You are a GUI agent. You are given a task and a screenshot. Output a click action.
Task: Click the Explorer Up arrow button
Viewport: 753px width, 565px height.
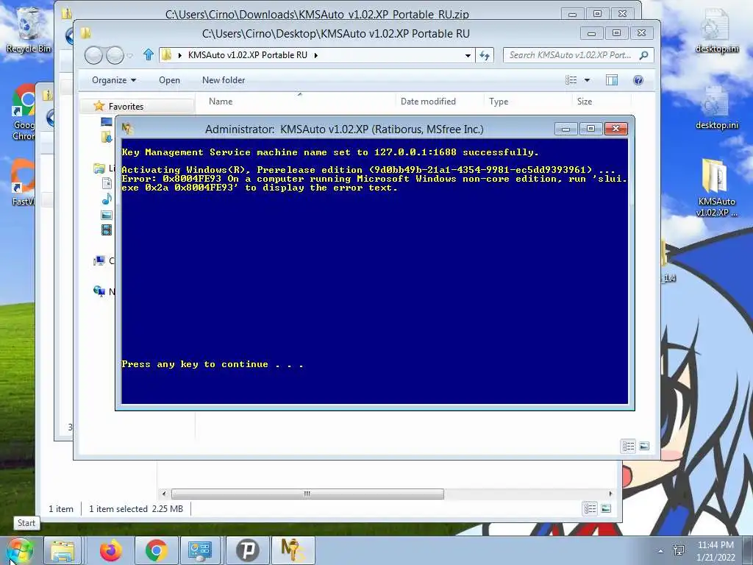(x=149, y=54)
